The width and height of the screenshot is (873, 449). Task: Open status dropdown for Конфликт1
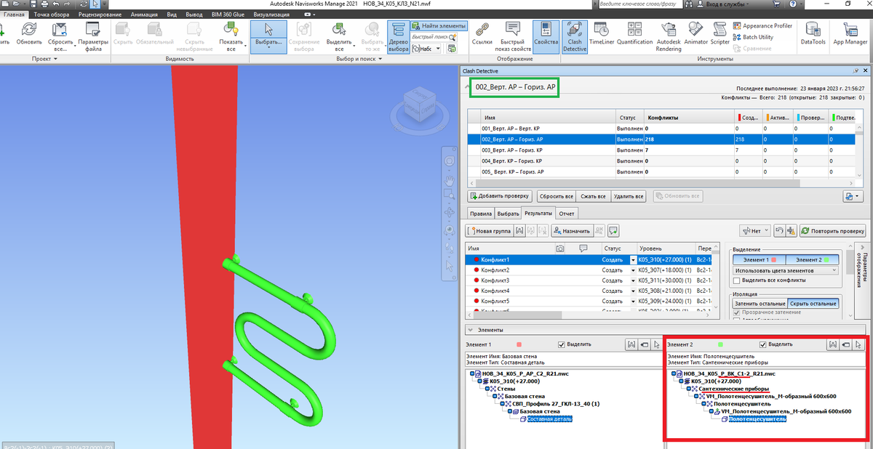(633, 259)
